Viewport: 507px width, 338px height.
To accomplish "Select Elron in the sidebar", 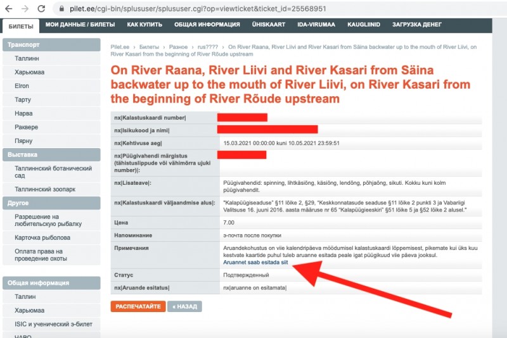I will coord(22,86).
